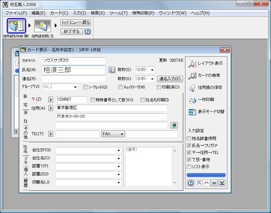Click the 備考 notes scrollbar down arrow
This screenshot has width=271, height=213.
[175, 183]
